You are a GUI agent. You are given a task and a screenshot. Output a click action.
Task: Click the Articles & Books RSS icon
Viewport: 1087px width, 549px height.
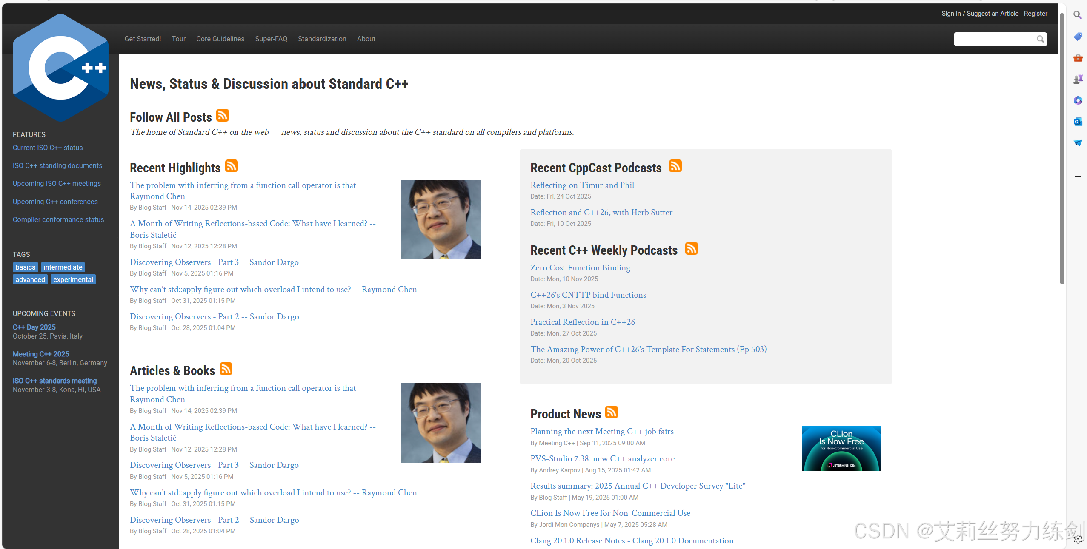coord(226,369)
